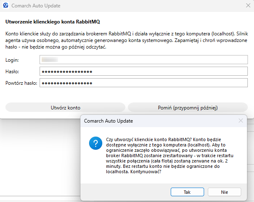Confirm with the Tak button
The image size is (254, 202).
coord(187,192)
